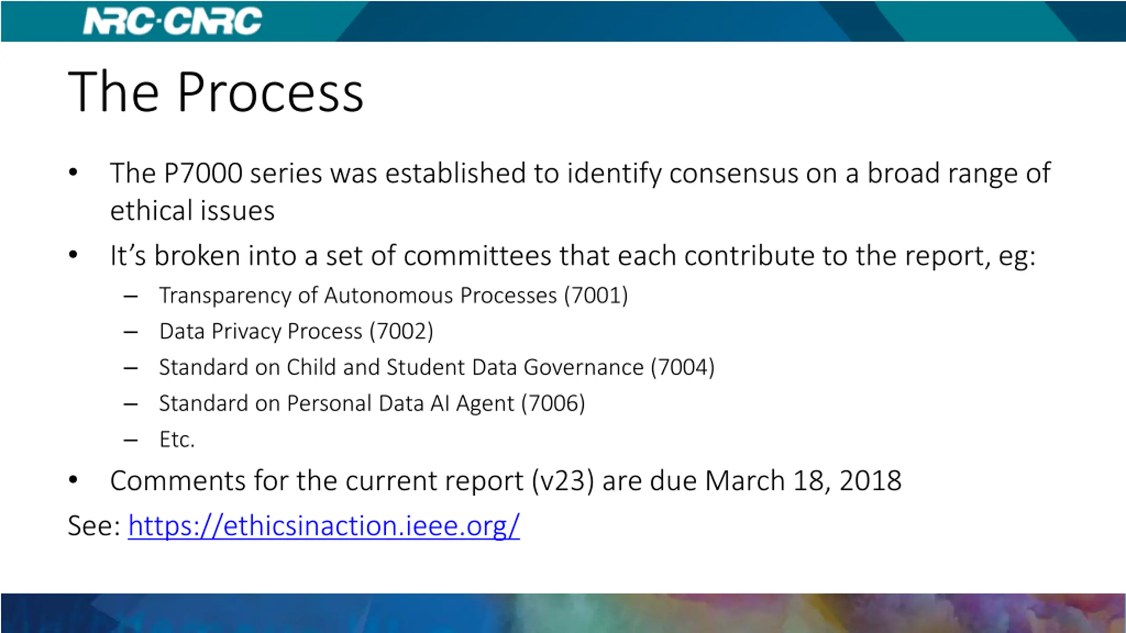This screenshot has height=633, width=1126.
Task: Click the 'Etc.' sub-bullet
Action: 177,440
